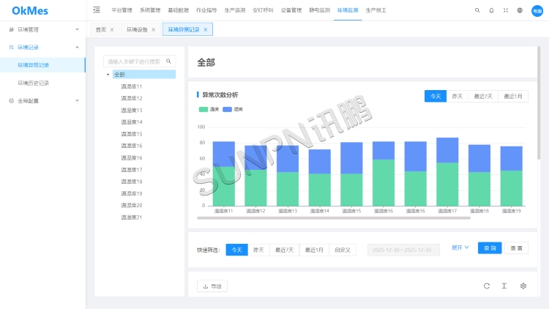The width and height of the screenshot is (549, 309).
Task: Select 温湿度15 in the device tree
Action: pos(132,134)
